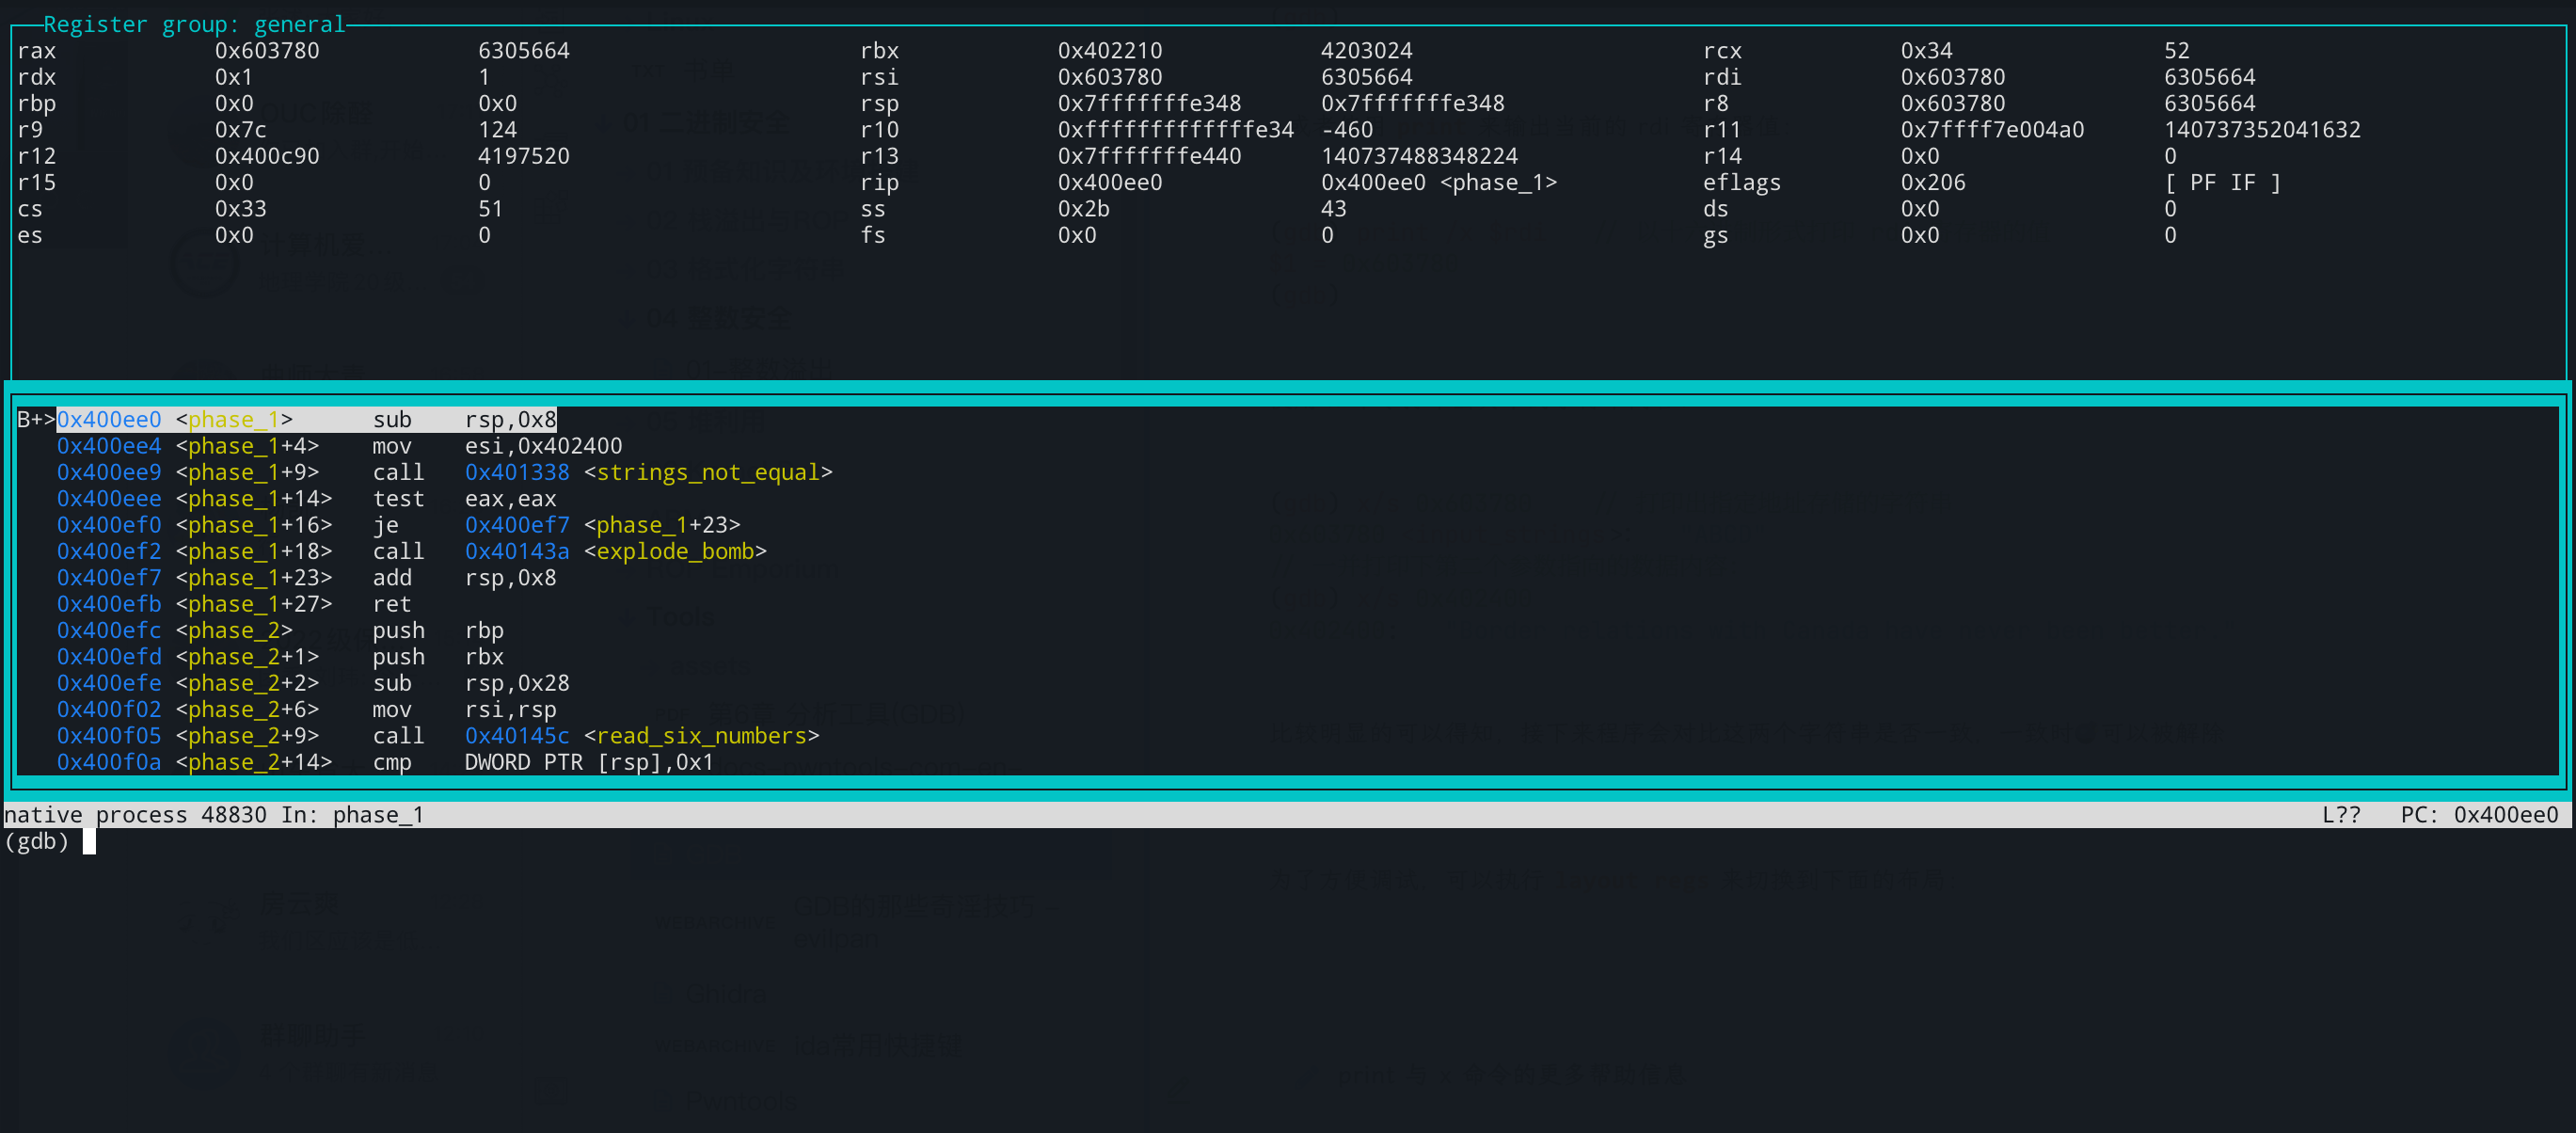Viewport: 2576px width, 1133px height.
Task: Click the 'mov esi,0x402400' operand
Action: [543, 446]
